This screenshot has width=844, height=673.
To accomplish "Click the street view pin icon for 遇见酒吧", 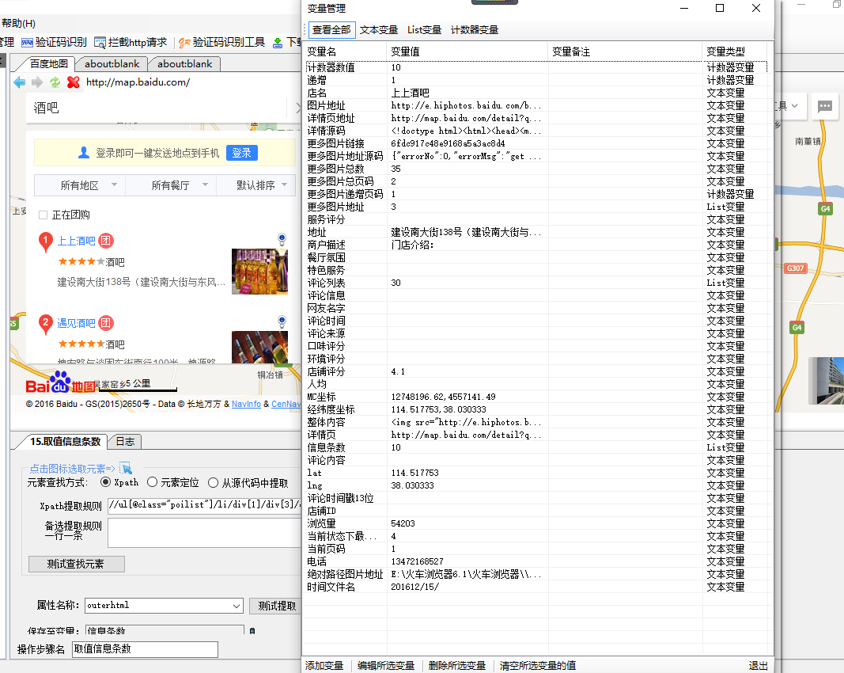I will pyautogui.click(x=282, y=322).
